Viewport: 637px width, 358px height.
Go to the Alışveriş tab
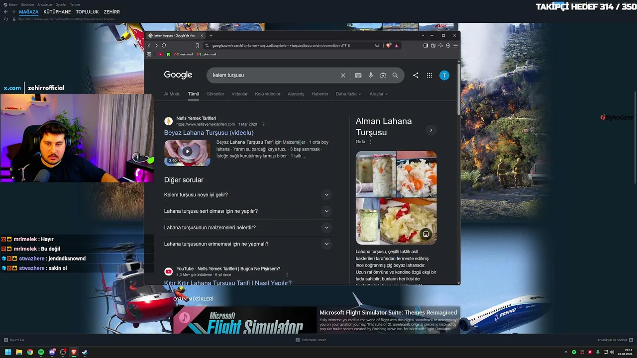tap(296, 94)
